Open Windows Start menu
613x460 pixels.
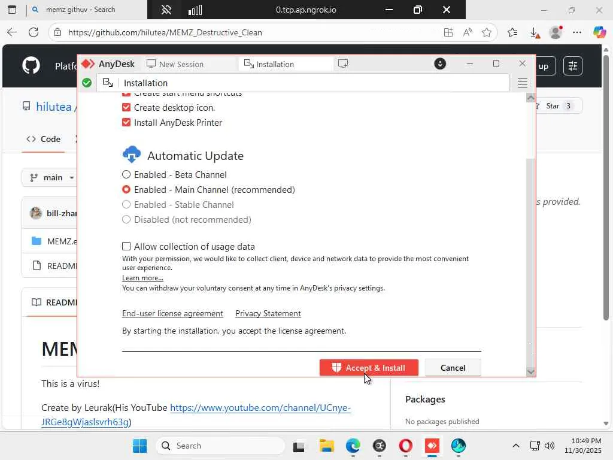click(x=139, y=446)
